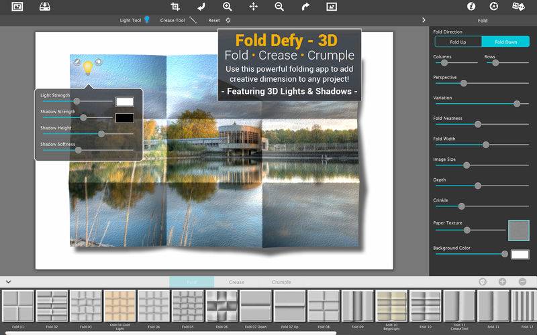Select the Fold 06 preset thumbnail

point(222,306)
